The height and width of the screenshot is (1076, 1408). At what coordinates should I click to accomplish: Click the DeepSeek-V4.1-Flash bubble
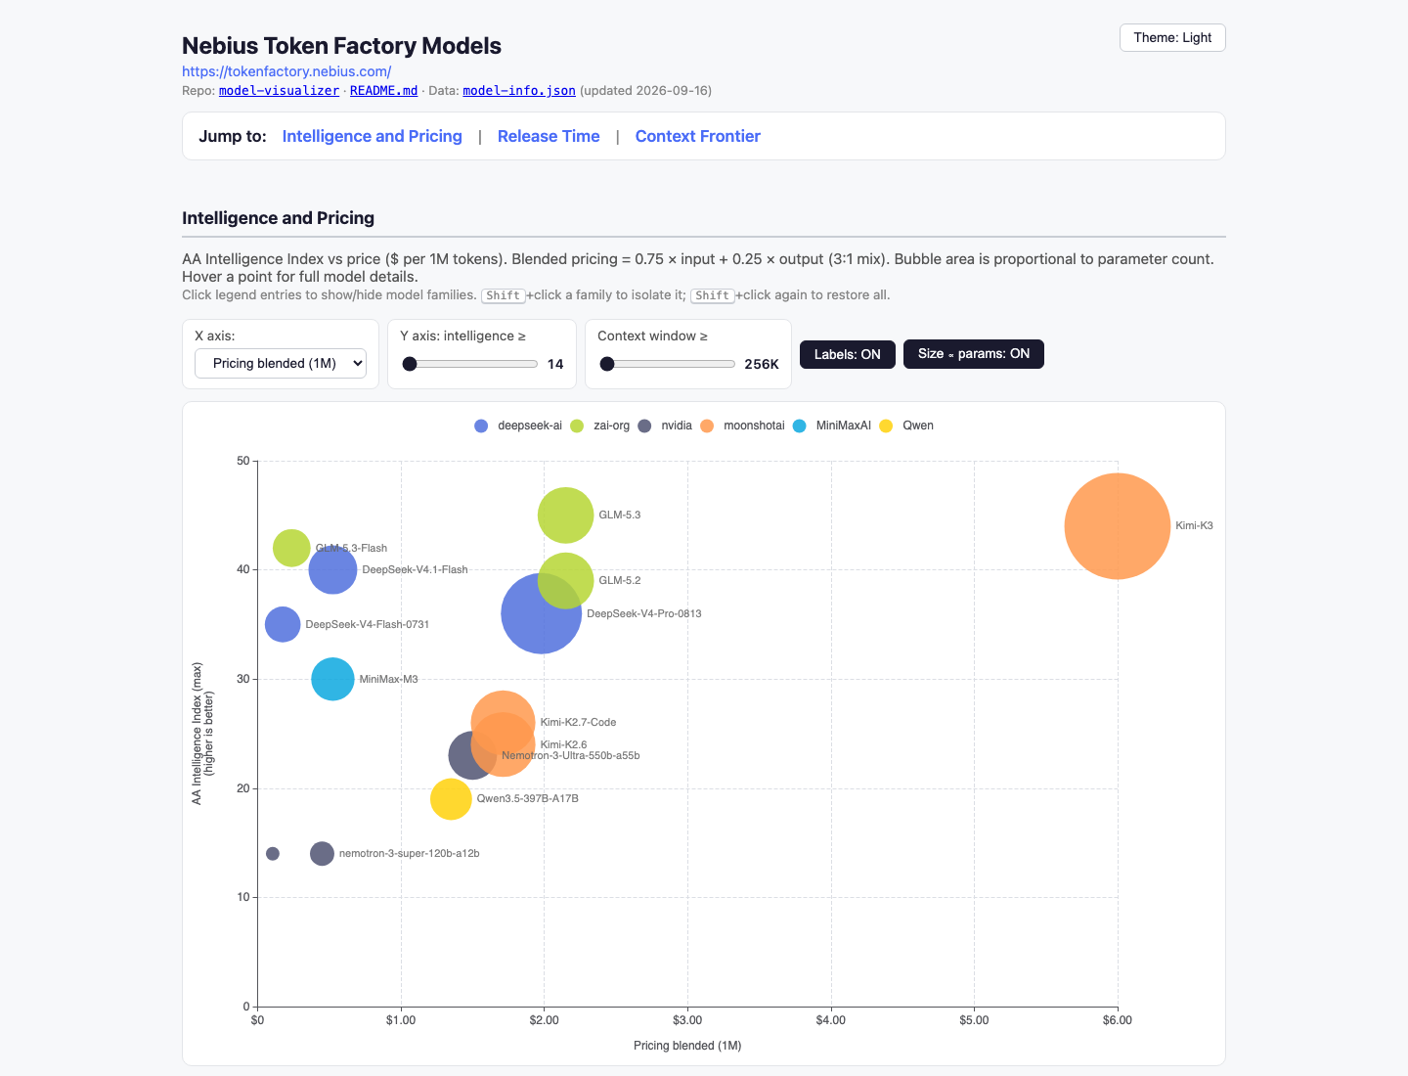tap(333, 569)
